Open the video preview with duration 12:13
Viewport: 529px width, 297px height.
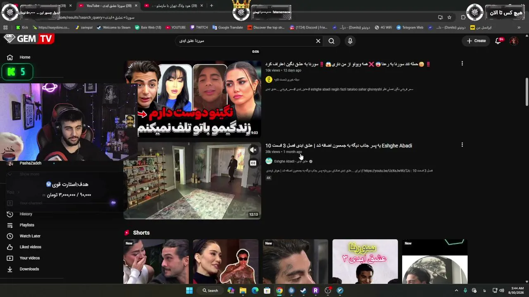[x=192, y=181]
